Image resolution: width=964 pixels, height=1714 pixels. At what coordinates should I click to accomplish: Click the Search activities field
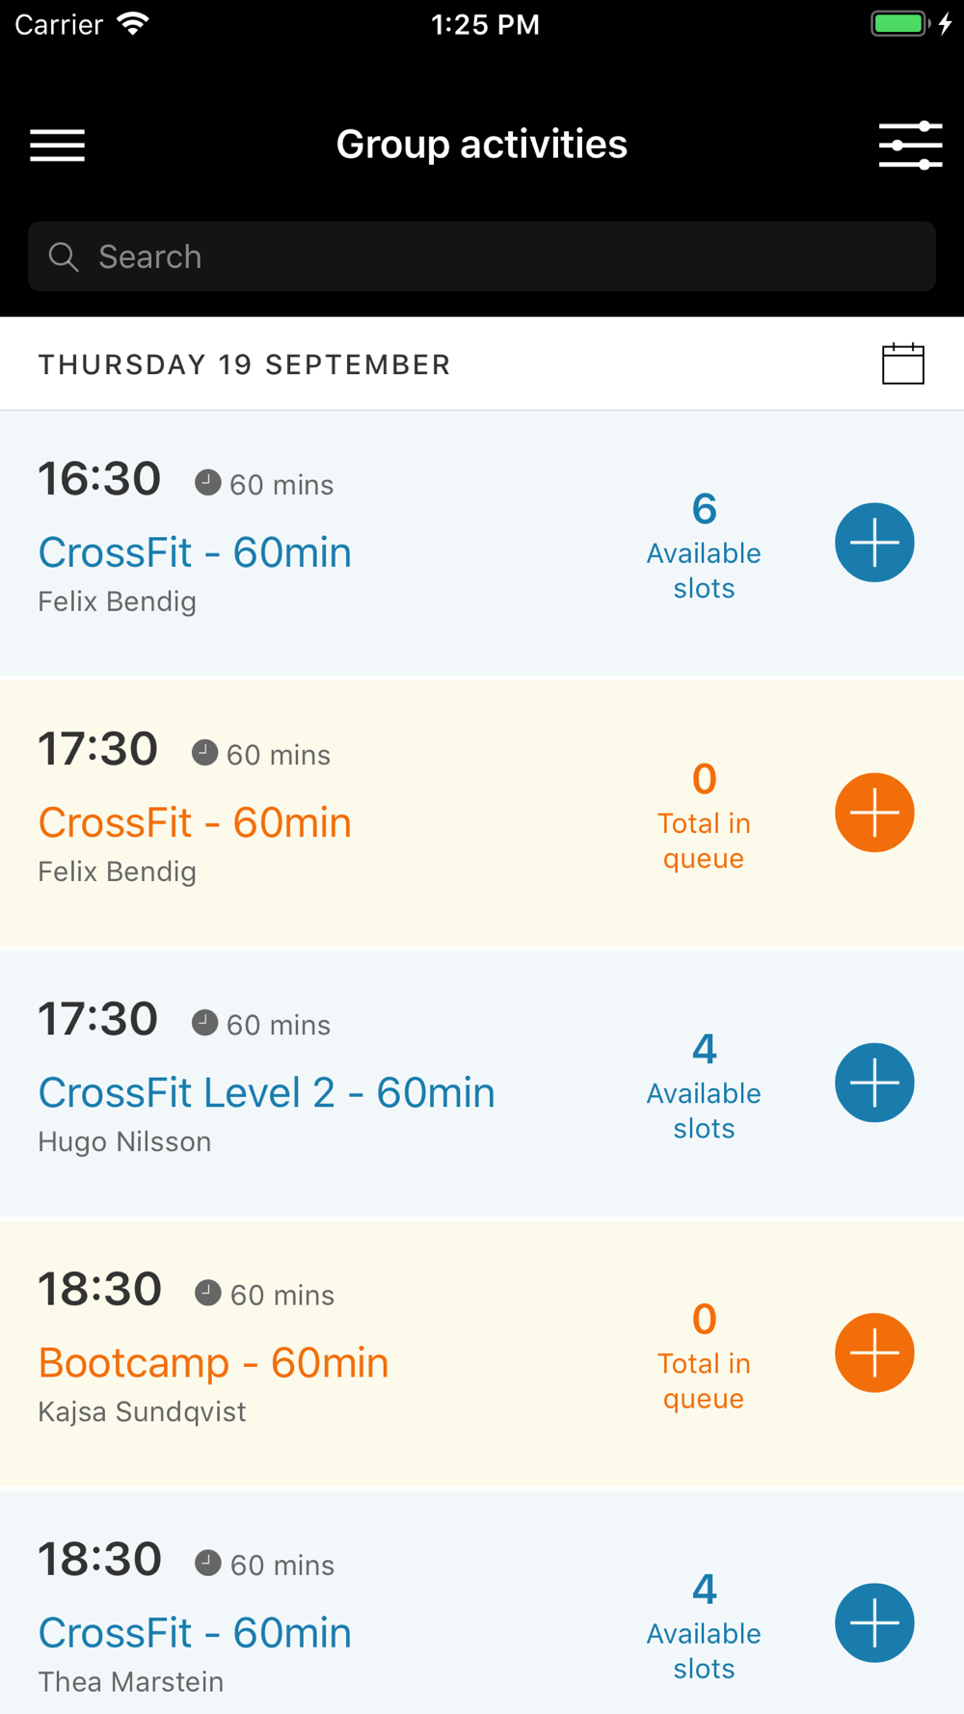pyautogui.click(x=501, y=257)
